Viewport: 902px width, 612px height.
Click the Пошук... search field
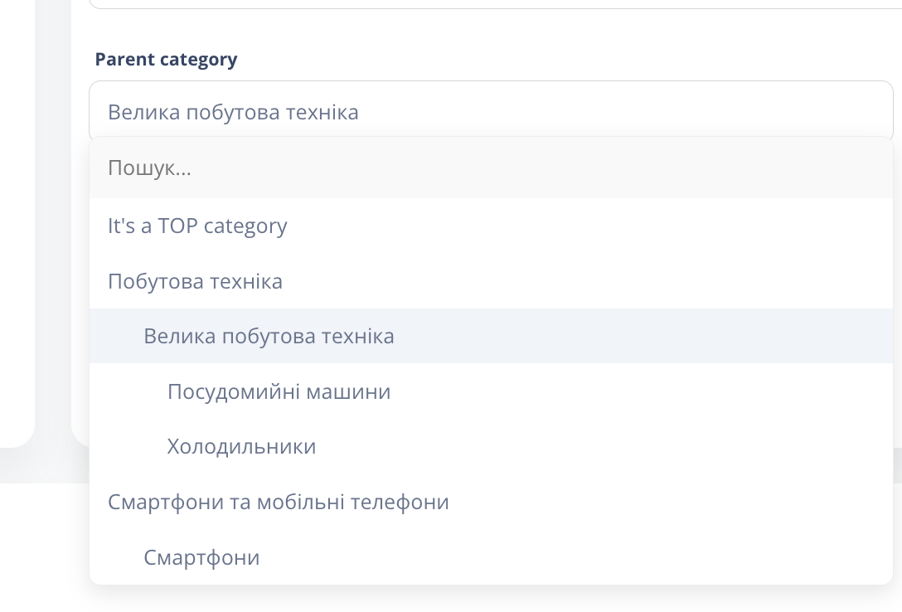[x=491, y=168]
